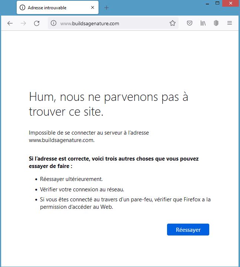Click the 'Vérifier votre connexion au réseau' text

(x=82, y=189)
